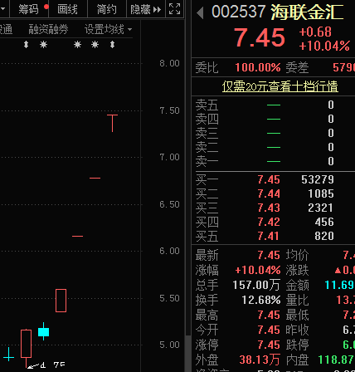
Task: Toggle the 筹码 chip distribution view
Action: coord(28,9)
